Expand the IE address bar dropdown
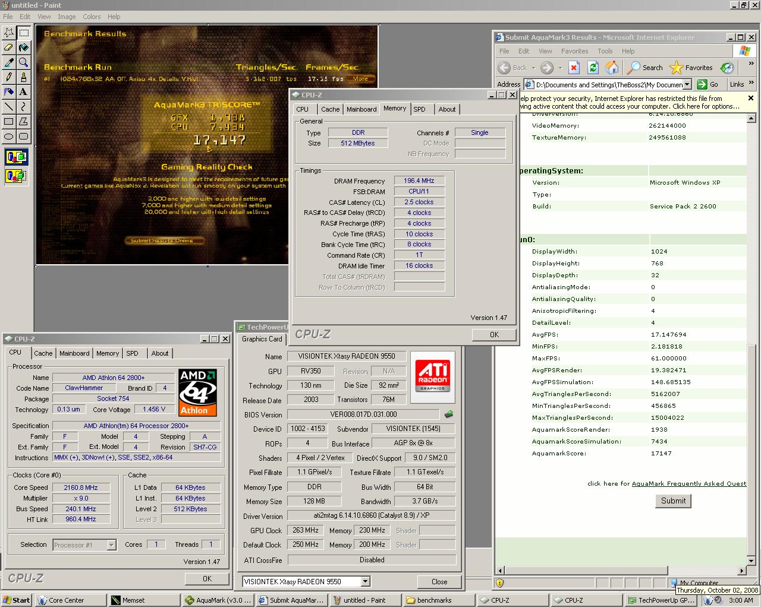The image size is (761, 608). pos(688,84)
